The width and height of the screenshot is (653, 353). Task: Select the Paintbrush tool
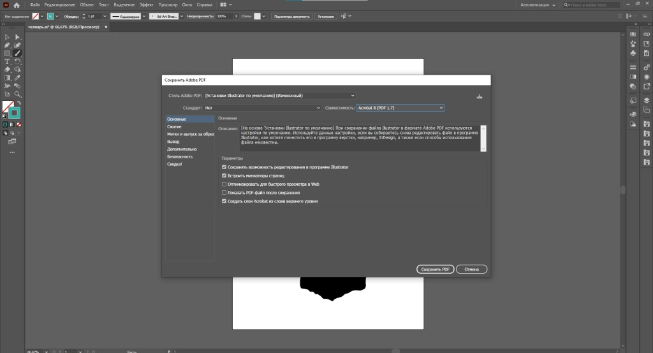(x=17, y=54)
